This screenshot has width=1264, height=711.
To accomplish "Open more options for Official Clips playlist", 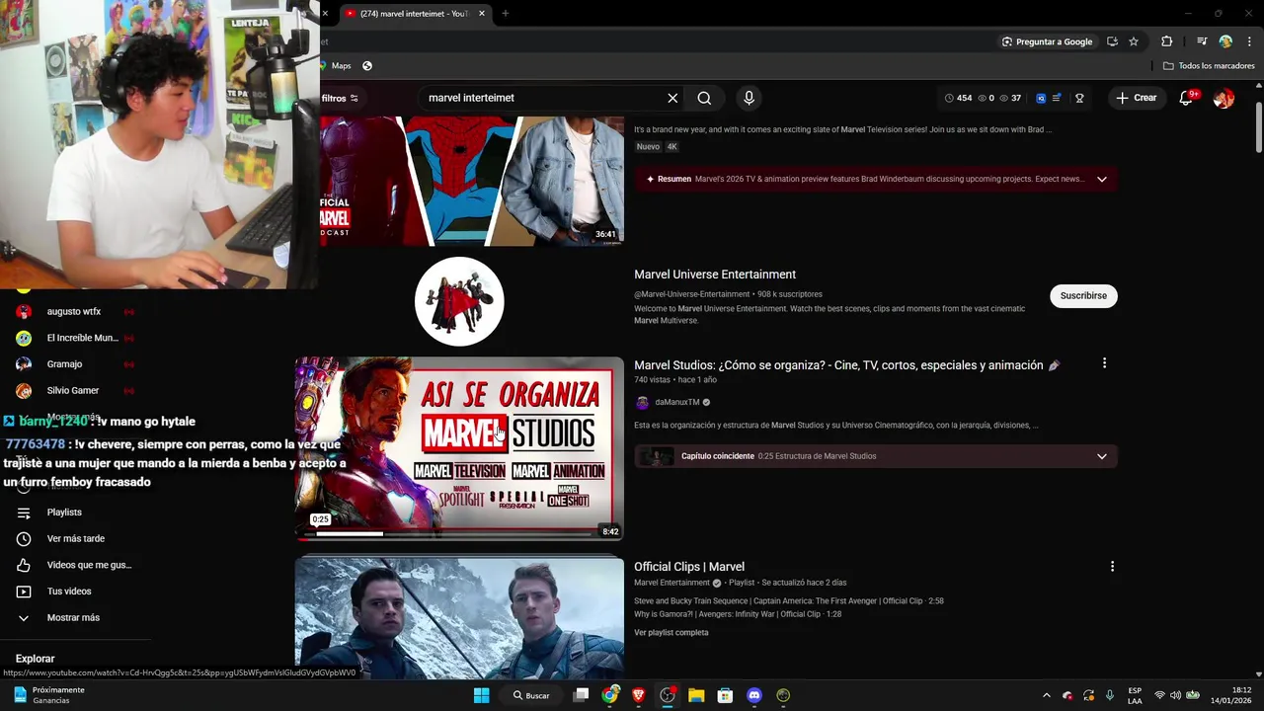I will [x=1112, y=566].
